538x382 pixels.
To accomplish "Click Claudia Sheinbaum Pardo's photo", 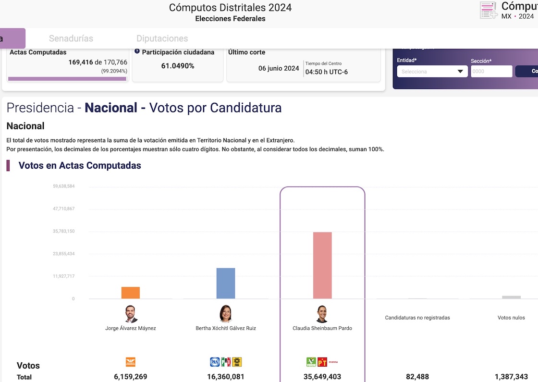I will click(322, 314).
